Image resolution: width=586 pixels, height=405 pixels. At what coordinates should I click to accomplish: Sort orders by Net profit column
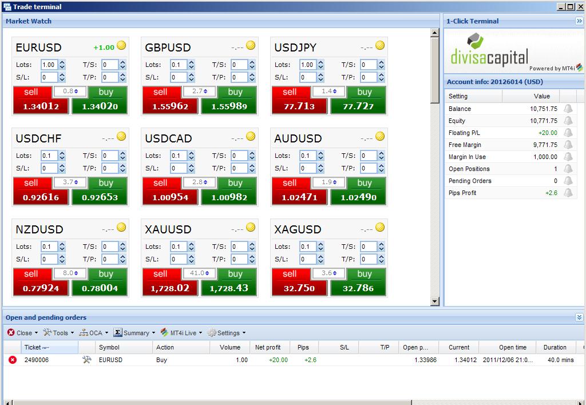(270, 347)
